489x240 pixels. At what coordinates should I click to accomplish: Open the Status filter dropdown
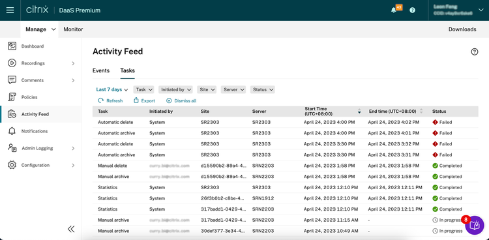pos(262,89)
